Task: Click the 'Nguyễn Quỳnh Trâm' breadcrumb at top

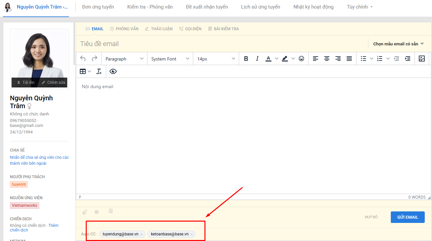Action: click(x=42, y=7)
